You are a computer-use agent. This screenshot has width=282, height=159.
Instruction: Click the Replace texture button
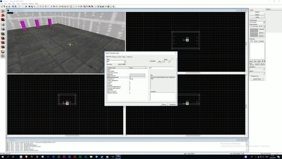[261, 36]
